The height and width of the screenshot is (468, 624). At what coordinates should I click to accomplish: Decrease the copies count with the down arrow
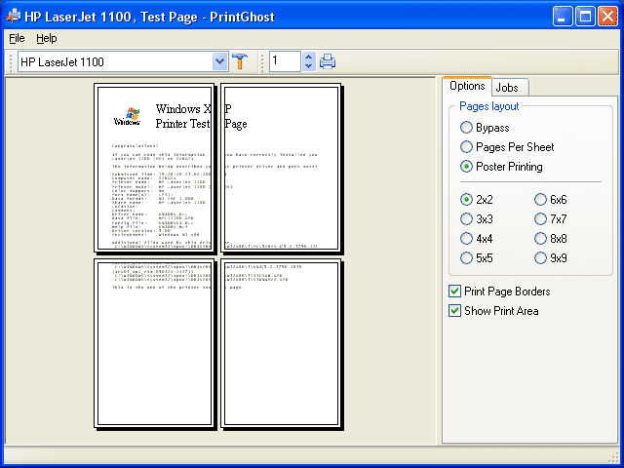coord(308,66)
